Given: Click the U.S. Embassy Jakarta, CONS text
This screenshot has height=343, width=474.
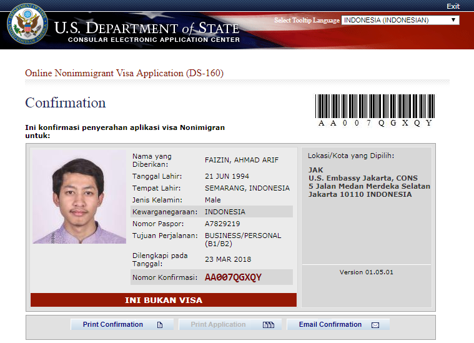Looking at the screenshot, I should tap(363, 178).
